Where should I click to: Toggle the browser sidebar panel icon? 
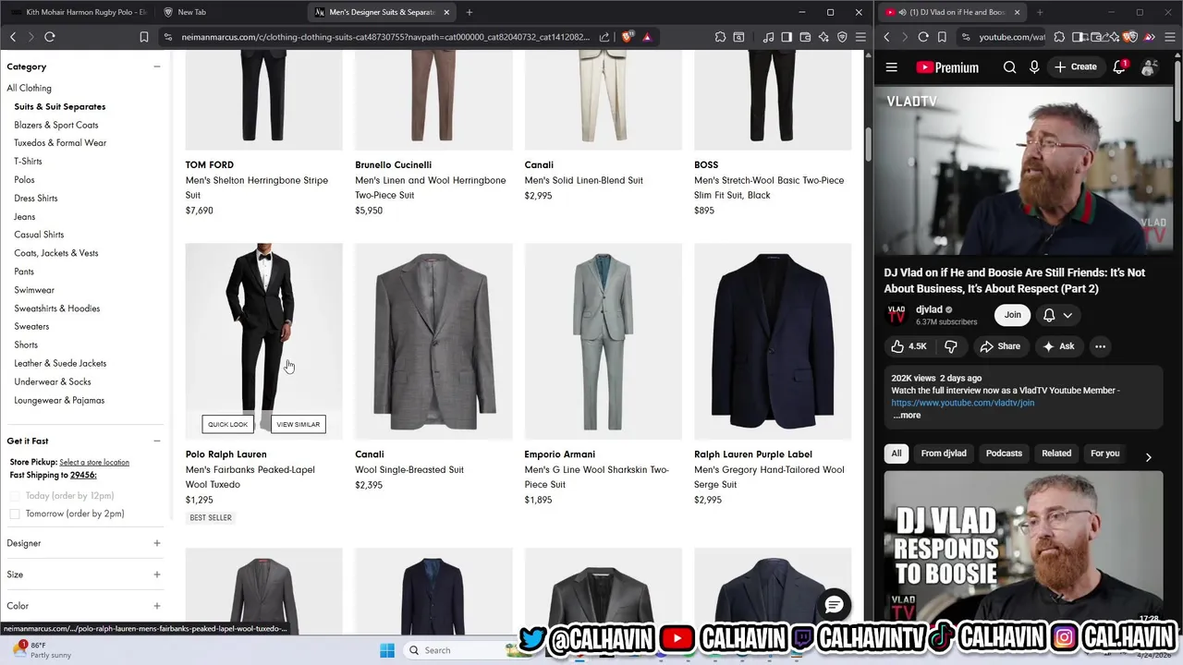[787, 37]
